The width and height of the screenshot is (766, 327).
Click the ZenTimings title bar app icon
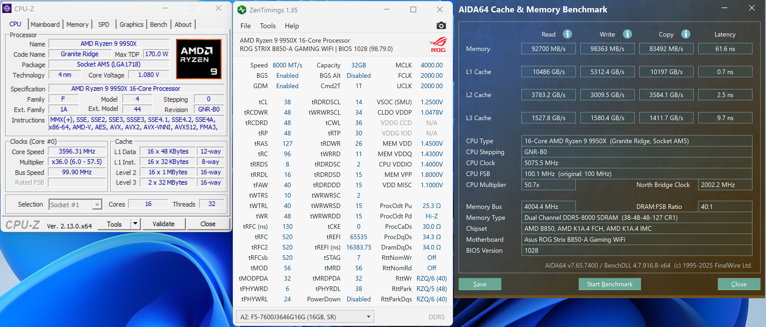[242, 10]
